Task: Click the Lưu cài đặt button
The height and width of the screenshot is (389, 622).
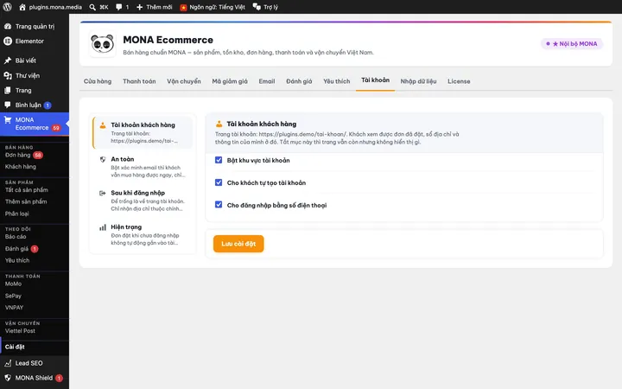Action: pyautogui.click(x=238, y=244)
